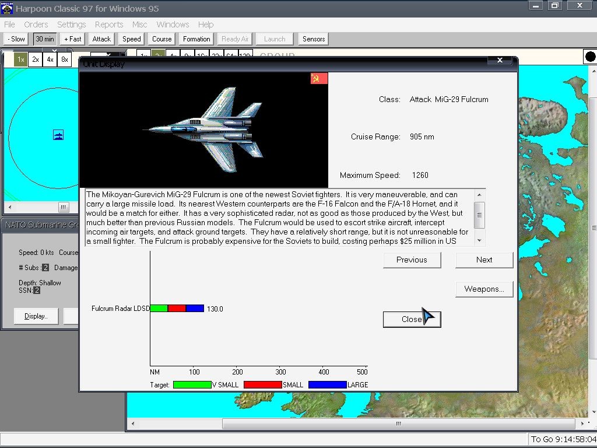Click the + Fast time button
Image resolution: width=597 pixels, height=448 pixels.
[73, 39]
